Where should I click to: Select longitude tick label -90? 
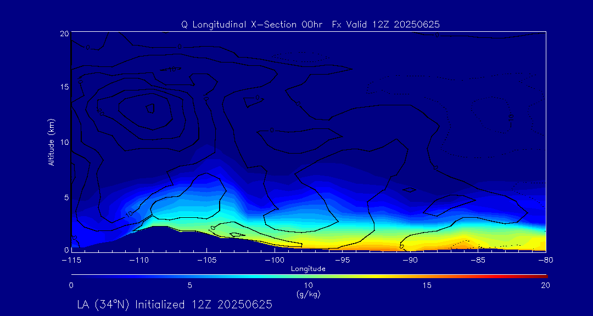click(410, 260)
